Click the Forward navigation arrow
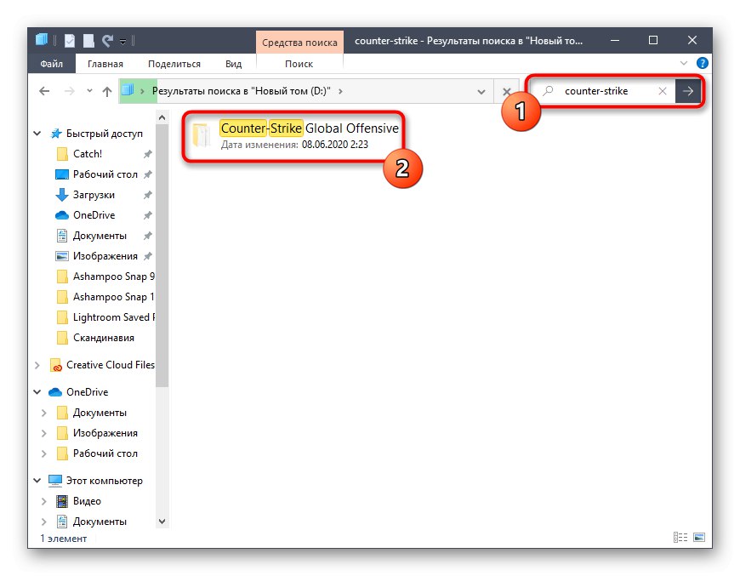Viewport: 740px width, 576px height. pyautogui.click(x=70, y=91)
